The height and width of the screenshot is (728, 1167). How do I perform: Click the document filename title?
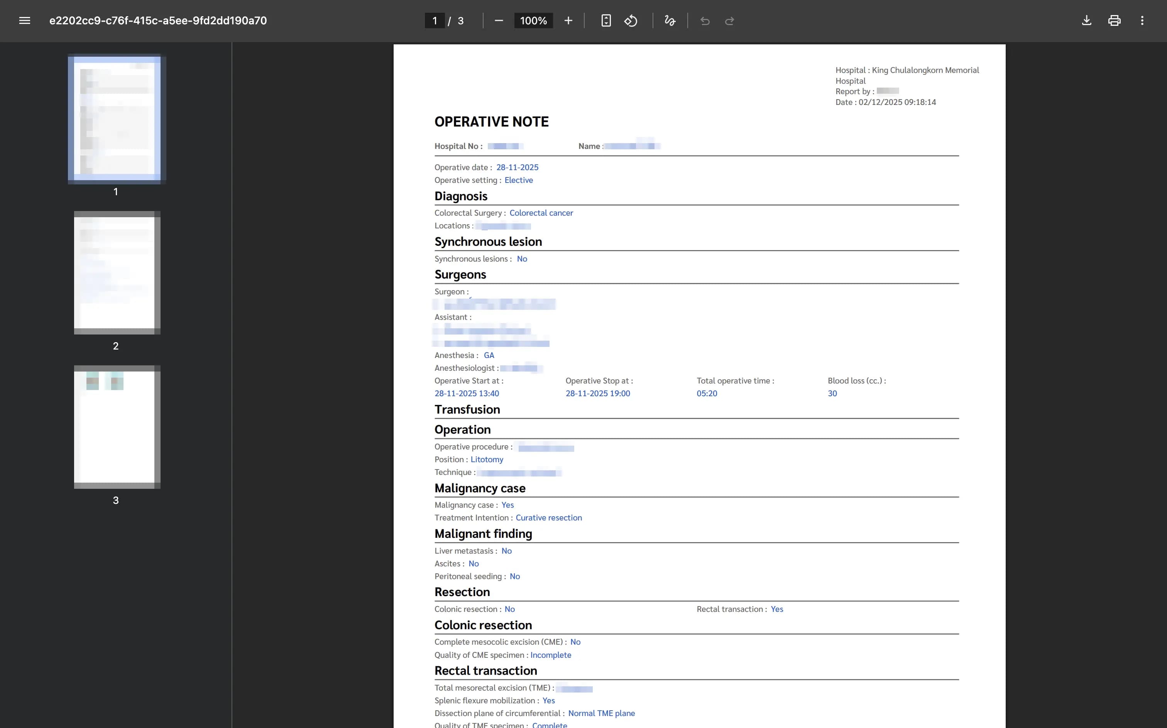(x=158, y=21)
